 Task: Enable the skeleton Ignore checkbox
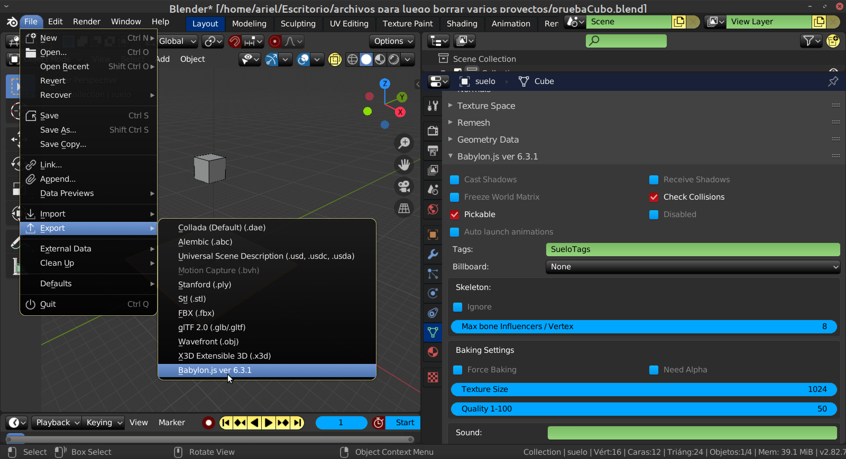coord(458,307)
